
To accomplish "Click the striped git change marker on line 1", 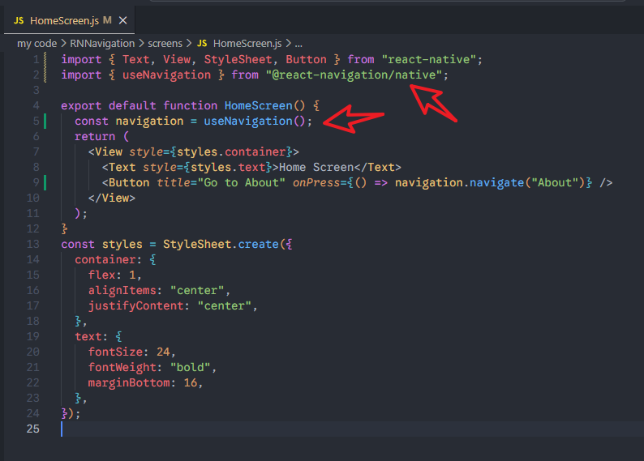I will pyautogui.click(x=45, y=60).
